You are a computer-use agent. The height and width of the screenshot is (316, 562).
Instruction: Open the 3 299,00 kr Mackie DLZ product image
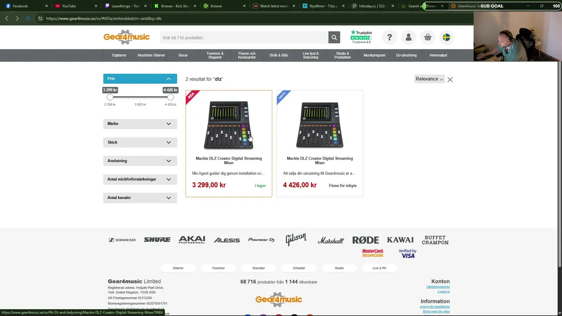point(229,125)
